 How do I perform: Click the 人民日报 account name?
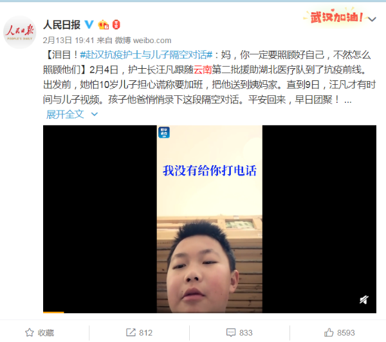[x=62, y=25]
